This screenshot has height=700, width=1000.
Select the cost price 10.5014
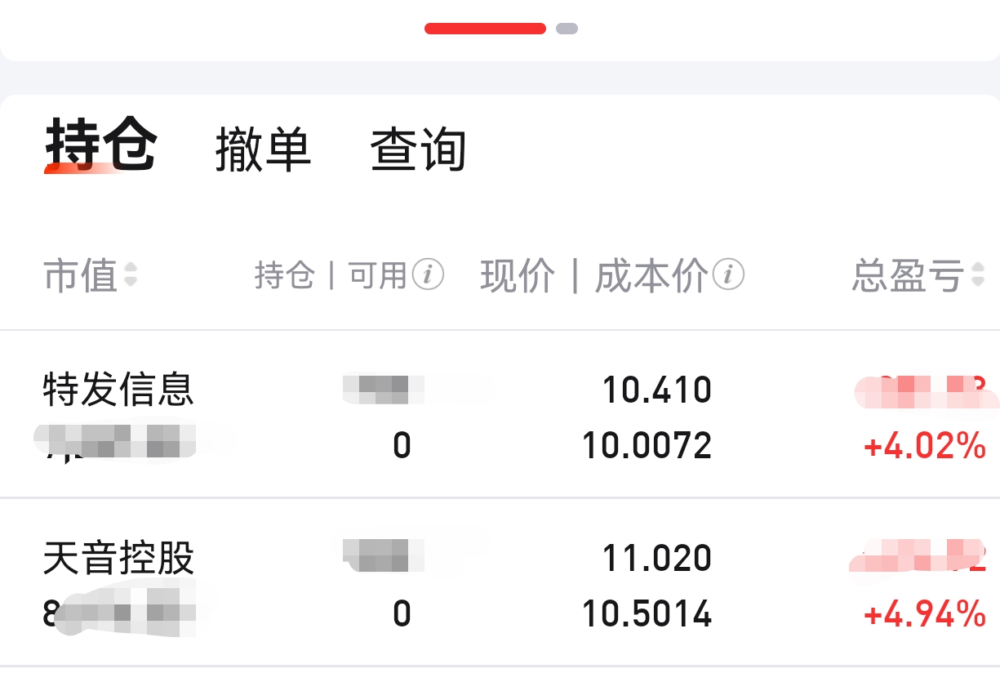(x=647, y=615)
